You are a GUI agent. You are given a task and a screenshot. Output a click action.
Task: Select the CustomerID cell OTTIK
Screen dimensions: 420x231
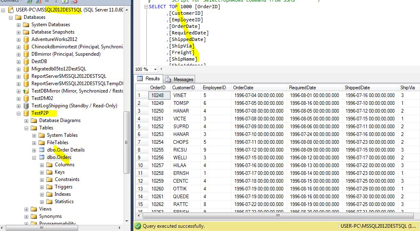tap(185, 189)
